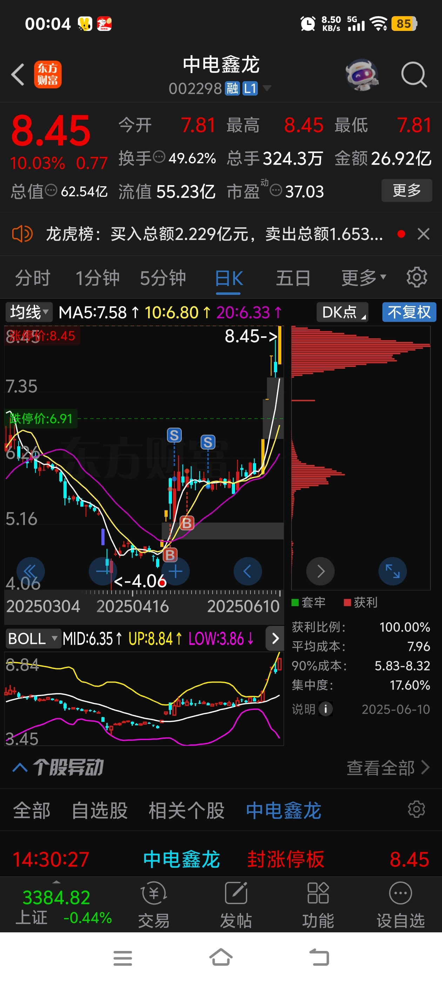Select the 中电鑫龙 filter tab
This screenshot has width=442, height=984.
pyautogui.click(x=283, y=810)
